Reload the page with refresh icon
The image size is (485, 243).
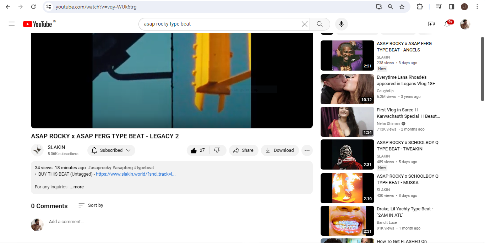[33, 7]
